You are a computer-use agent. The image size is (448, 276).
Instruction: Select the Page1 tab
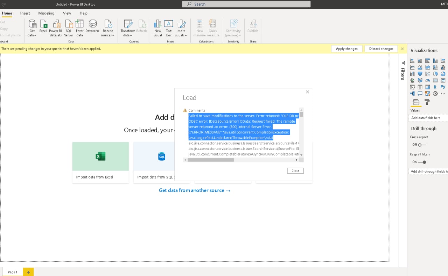coord(12,272)
